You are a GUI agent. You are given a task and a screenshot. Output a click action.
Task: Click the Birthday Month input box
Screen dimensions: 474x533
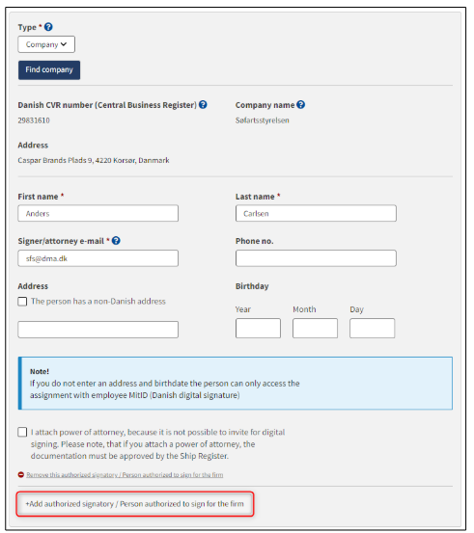[x=315, y=329]
